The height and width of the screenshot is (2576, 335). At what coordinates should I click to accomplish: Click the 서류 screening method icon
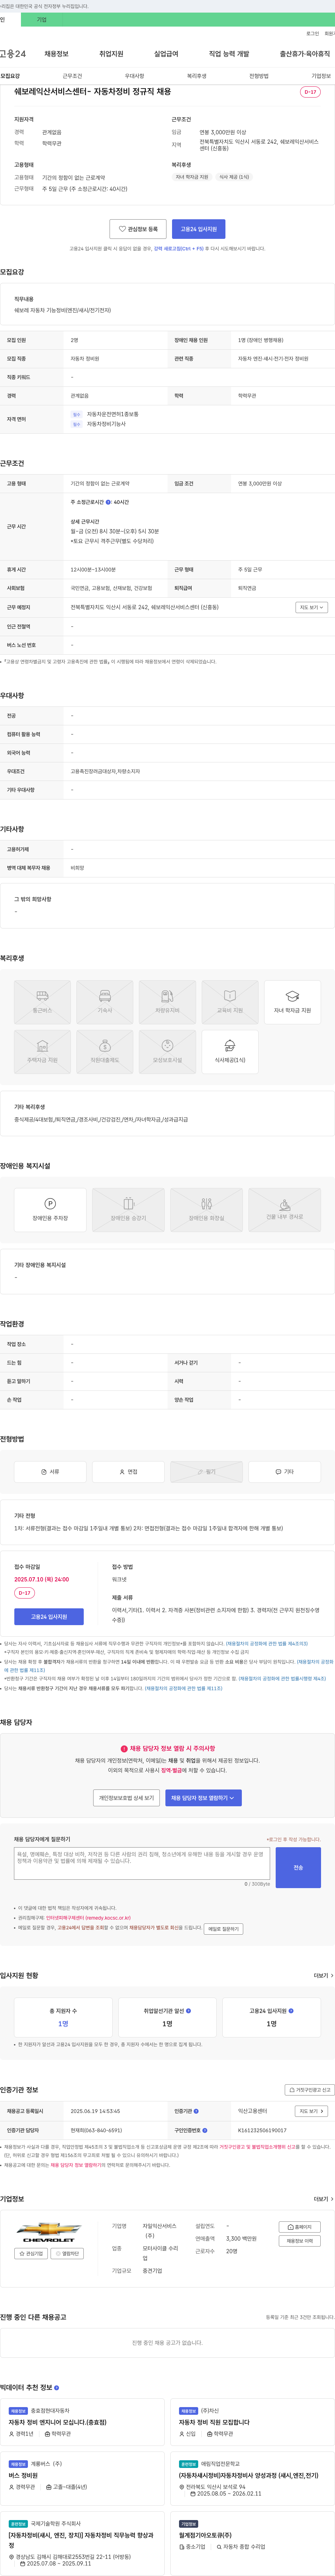pos(50,1472)
